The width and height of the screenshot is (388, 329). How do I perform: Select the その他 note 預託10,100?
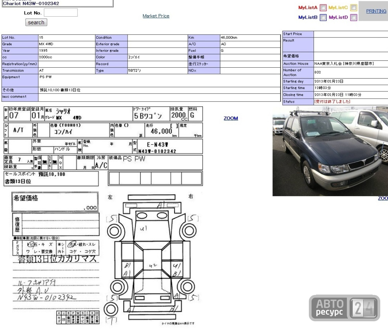tap(50, 90)
